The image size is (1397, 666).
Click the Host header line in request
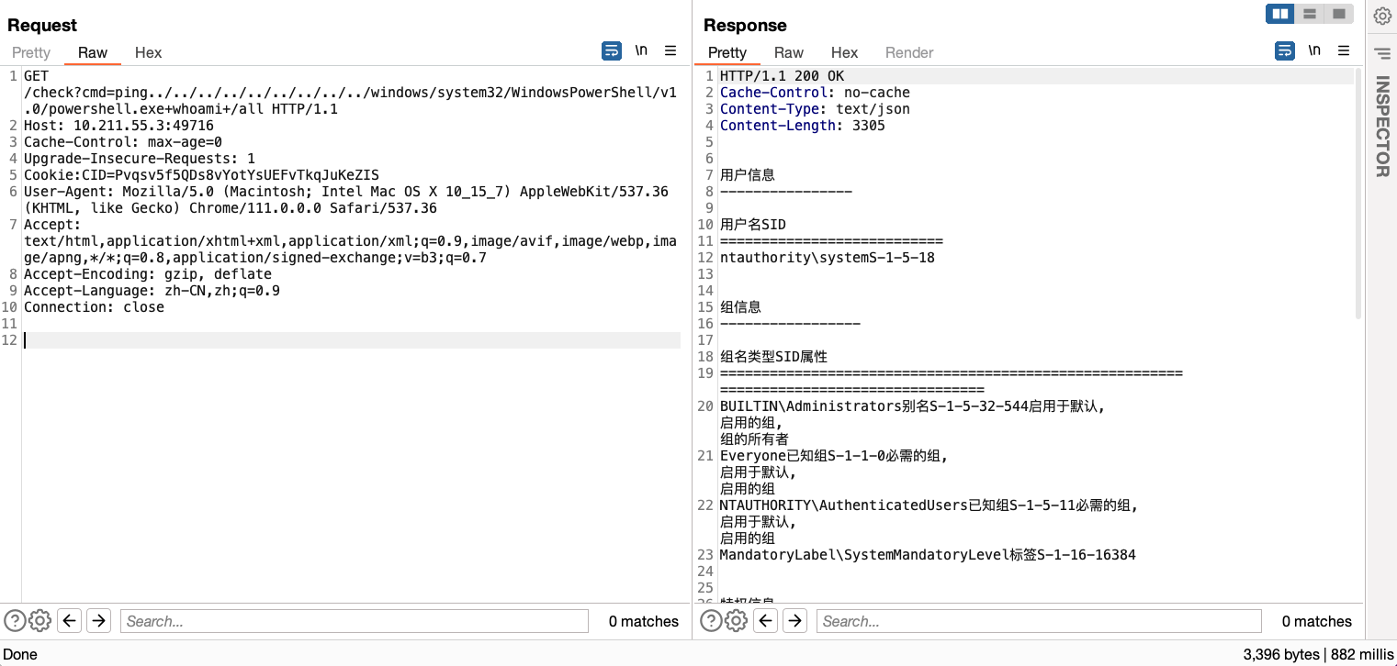(118, 126)
